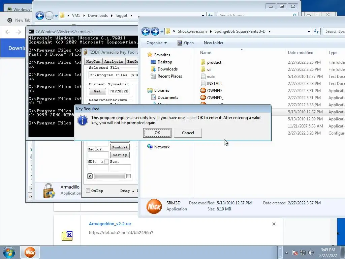
Task: Click the Verify button in Armadillo tool
Action: [120, 155]
